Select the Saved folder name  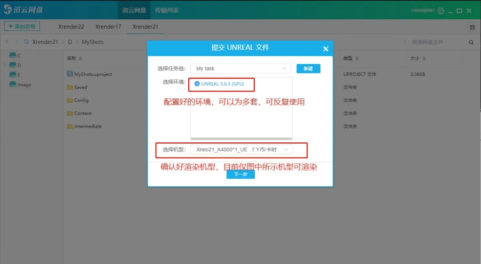(x=81, y=87)
